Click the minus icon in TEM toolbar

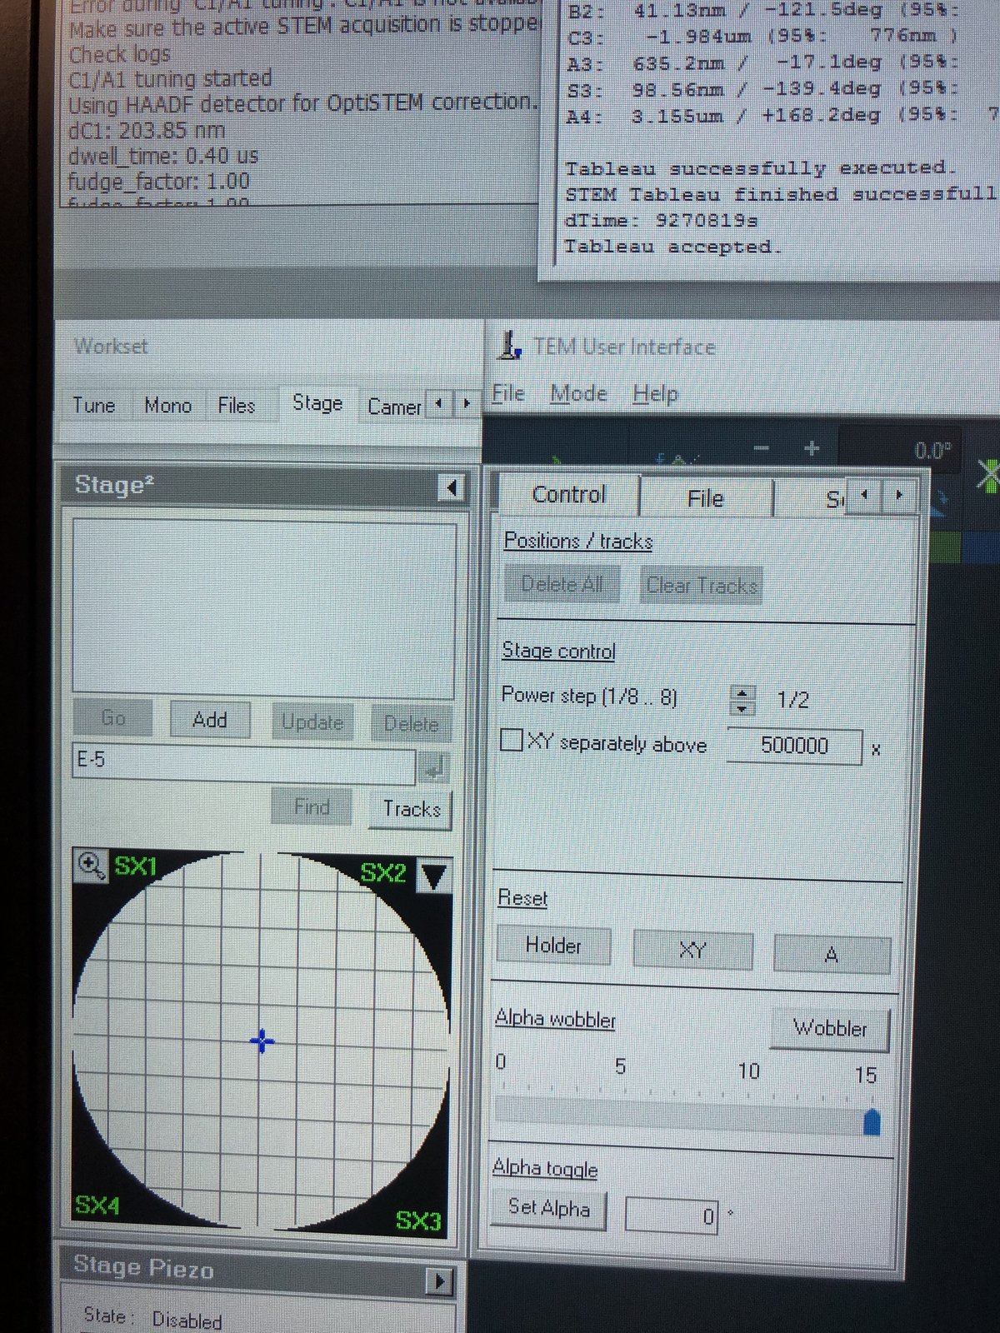point(760,448)
